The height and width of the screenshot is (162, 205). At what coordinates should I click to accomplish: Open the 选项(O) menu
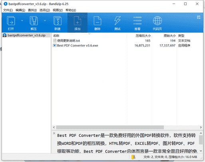tap(45, 10)
